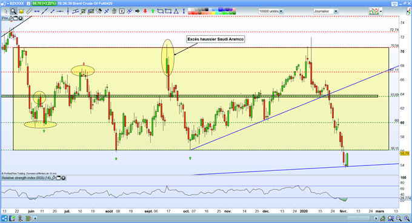
Task: Open the Prix panel wrench settings
Action: pyautogui.click(x=10, y=18)
